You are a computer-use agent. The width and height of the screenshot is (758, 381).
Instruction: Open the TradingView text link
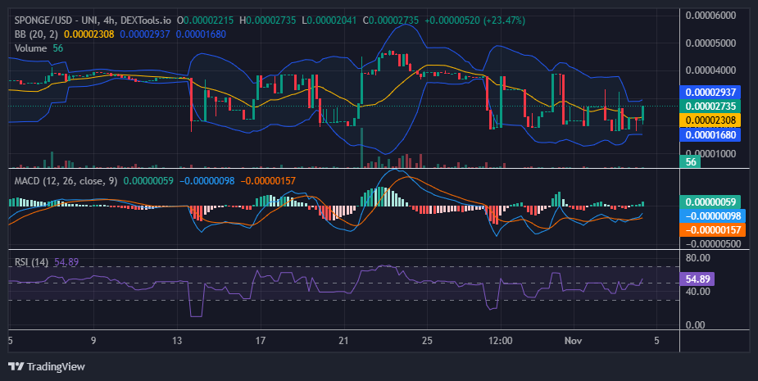pos(56,366)
